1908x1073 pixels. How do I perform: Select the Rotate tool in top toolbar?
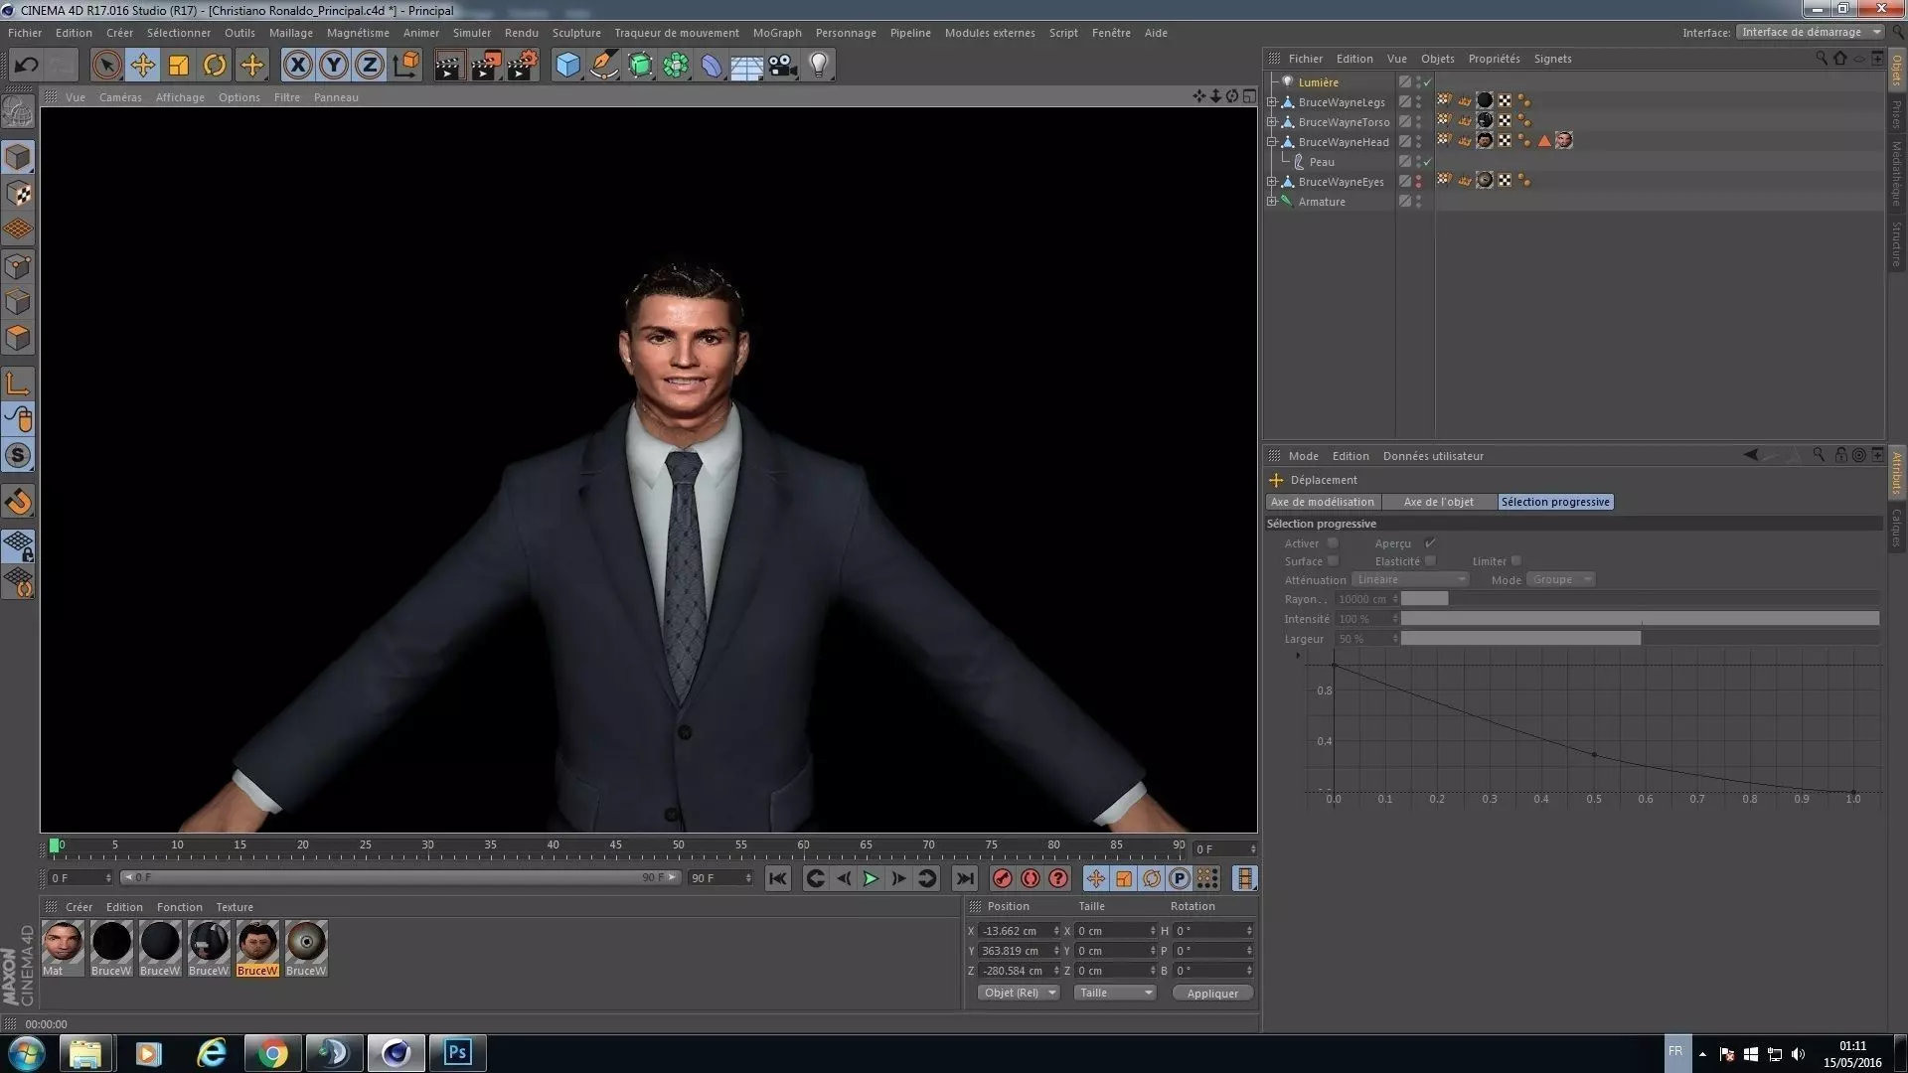pyautogui.click(x=215, y=66)
